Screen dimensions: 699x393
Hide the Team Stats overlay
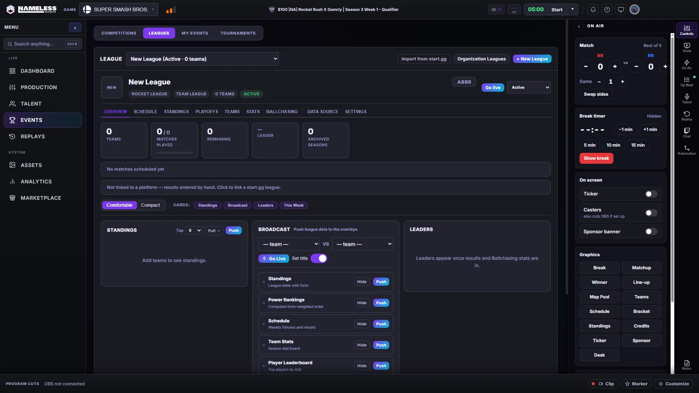(x=362, y=345)
